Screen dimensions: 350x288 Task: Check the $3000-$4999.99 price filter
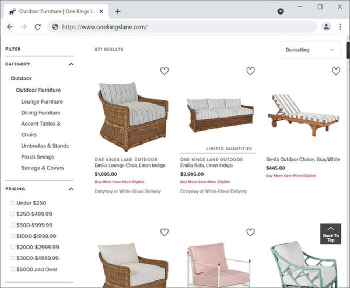[x=13, y=258]
